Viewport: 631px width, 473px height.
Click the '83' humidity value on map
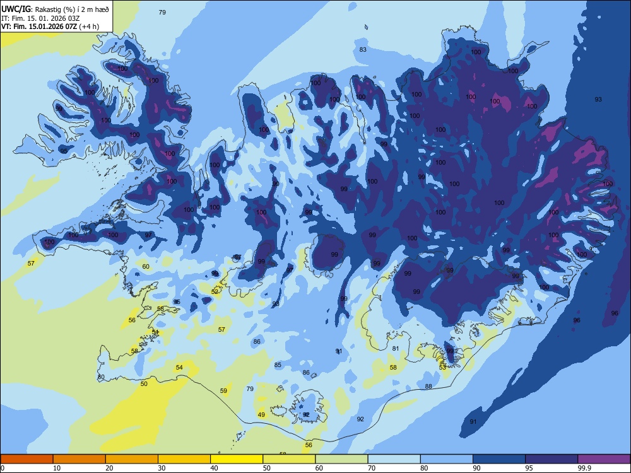point(363,49)
